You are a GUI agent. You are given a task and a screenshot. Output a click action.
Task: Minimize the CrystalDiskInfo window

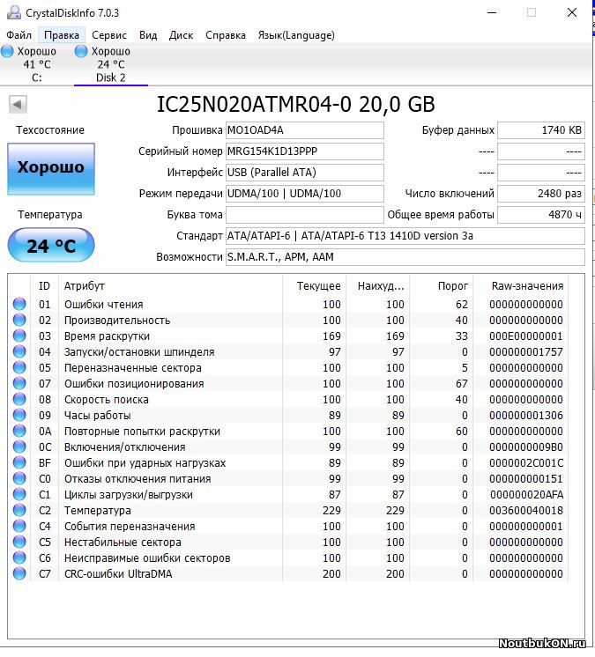point(492,12)
